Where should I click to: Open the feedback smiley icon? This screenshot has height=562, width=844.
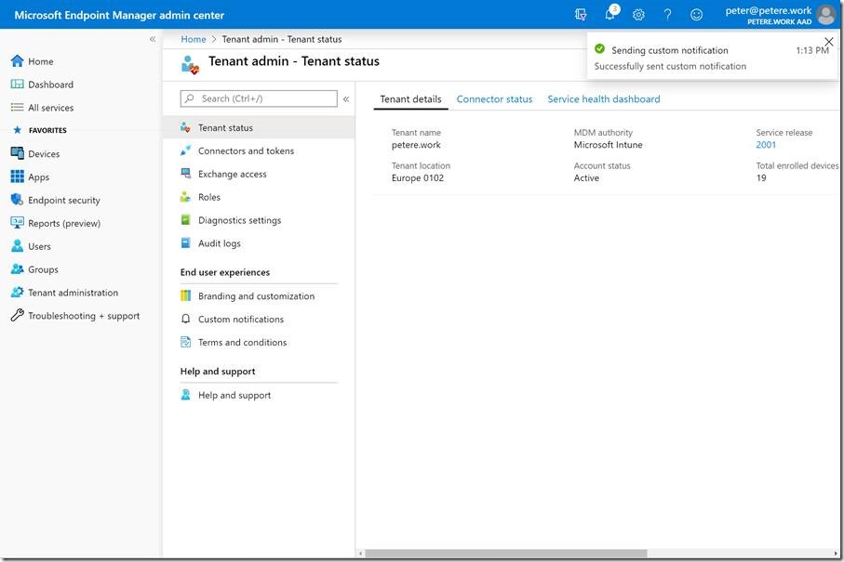coord(696,15)
